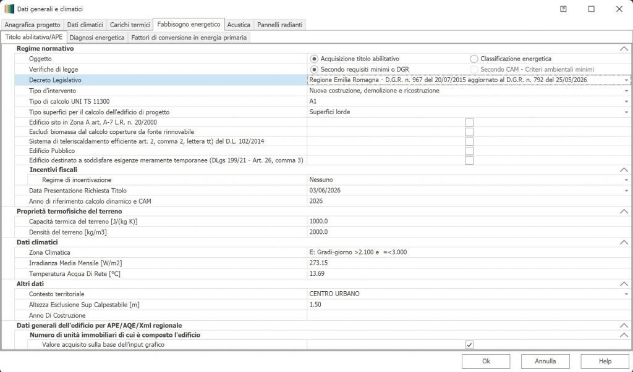Open Contesto territoriale dropdown
The image size is (633, 372).
point(626,294)
